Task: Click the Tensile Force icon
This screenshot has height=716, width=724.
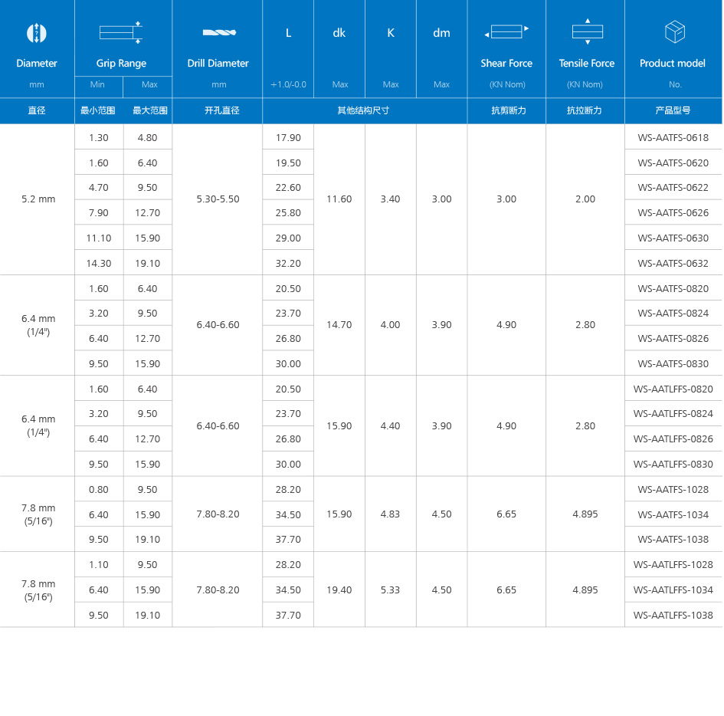Action: 587,31
